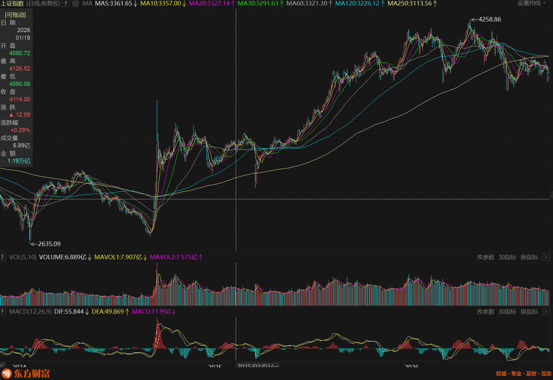Click 换指标 in the VOL panel

529,257
